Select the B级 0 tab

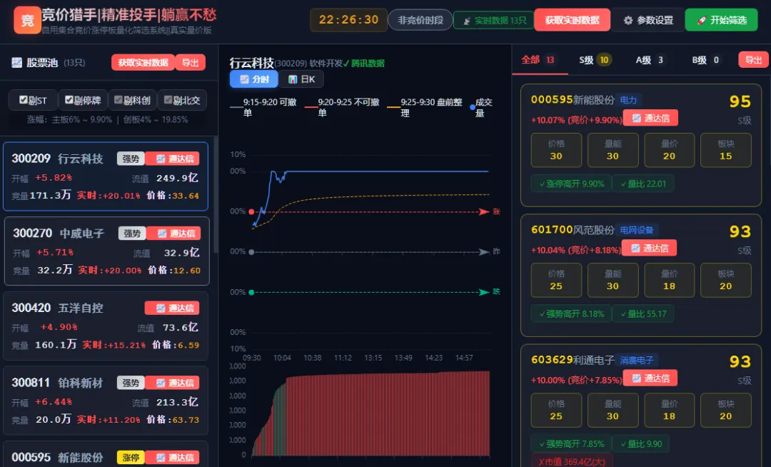point(705,60)
